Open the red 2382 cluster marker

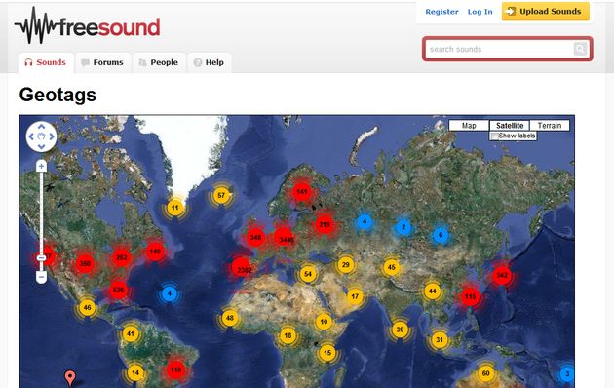[242, 269]
